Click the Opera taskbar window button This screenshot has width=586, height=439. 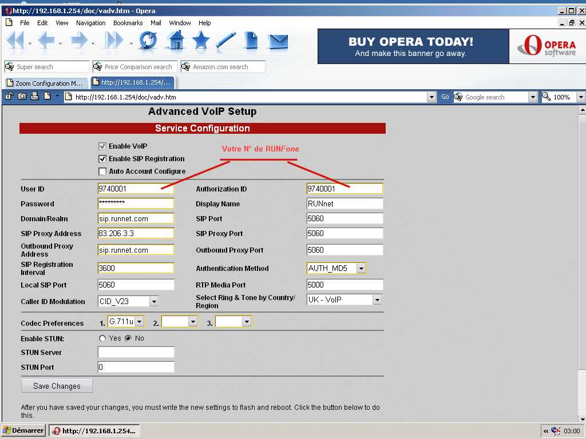click(94, 431)
